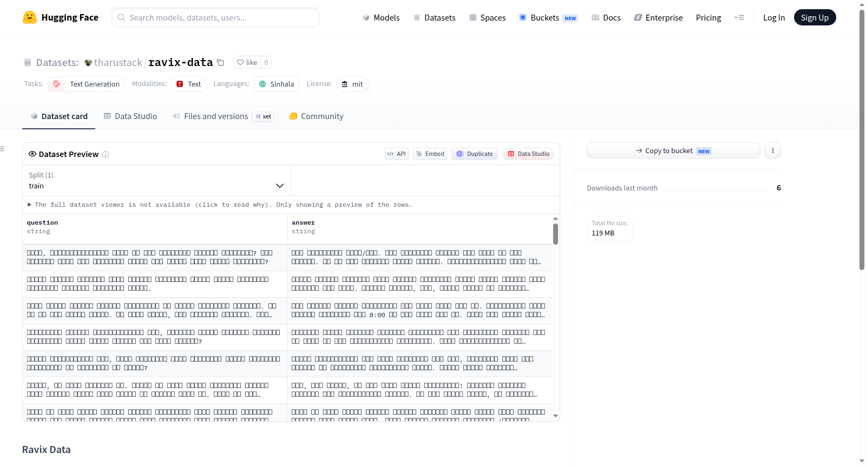Screen dimensions: 866x466
Task: Open the Files and versions tab
Action: pyautogui.click(x=223, y=116)
